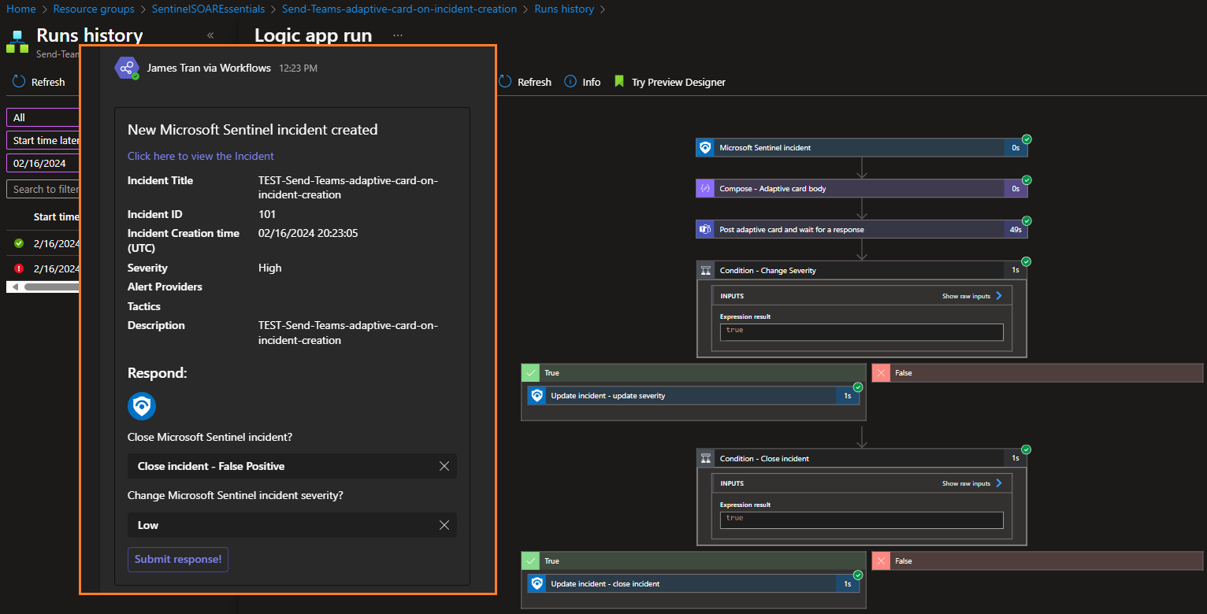Click the Sentinel icon on trigger step

click(704, 147)
